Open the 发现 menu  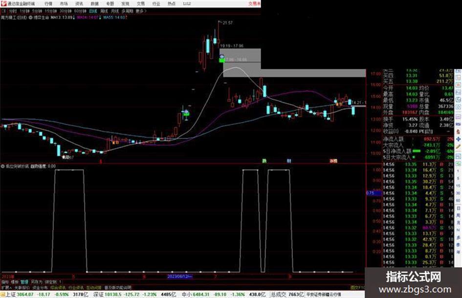pos(125,4)
